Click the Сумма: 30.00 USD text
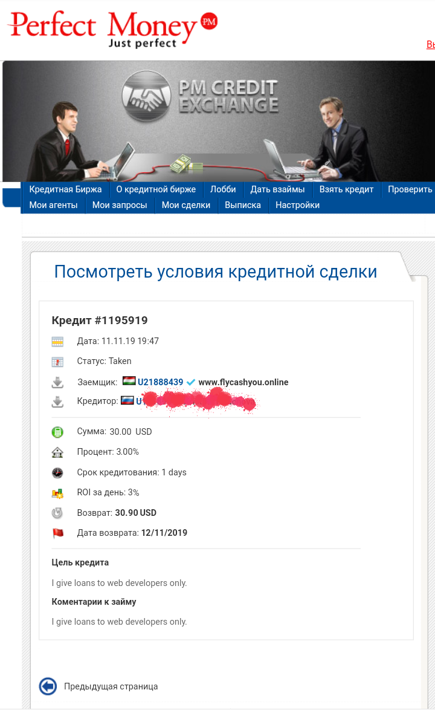The image size is (435, 710). click(114, 432)
